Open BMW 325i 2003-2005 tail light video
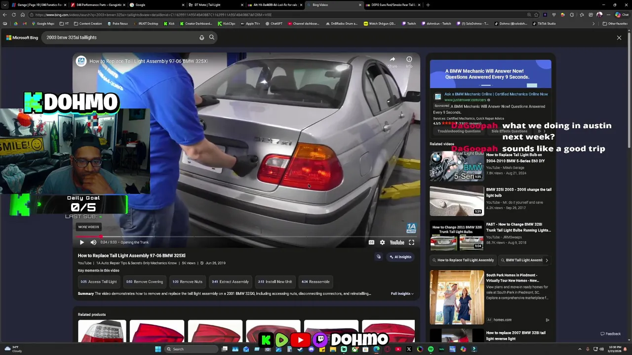The width and height of the screenshot is (632, 355). 457,201
